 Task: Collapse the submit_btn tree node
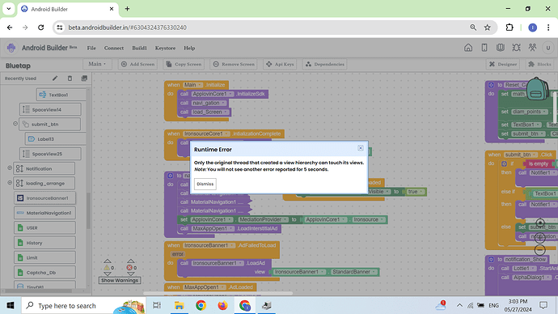[15, 124]
